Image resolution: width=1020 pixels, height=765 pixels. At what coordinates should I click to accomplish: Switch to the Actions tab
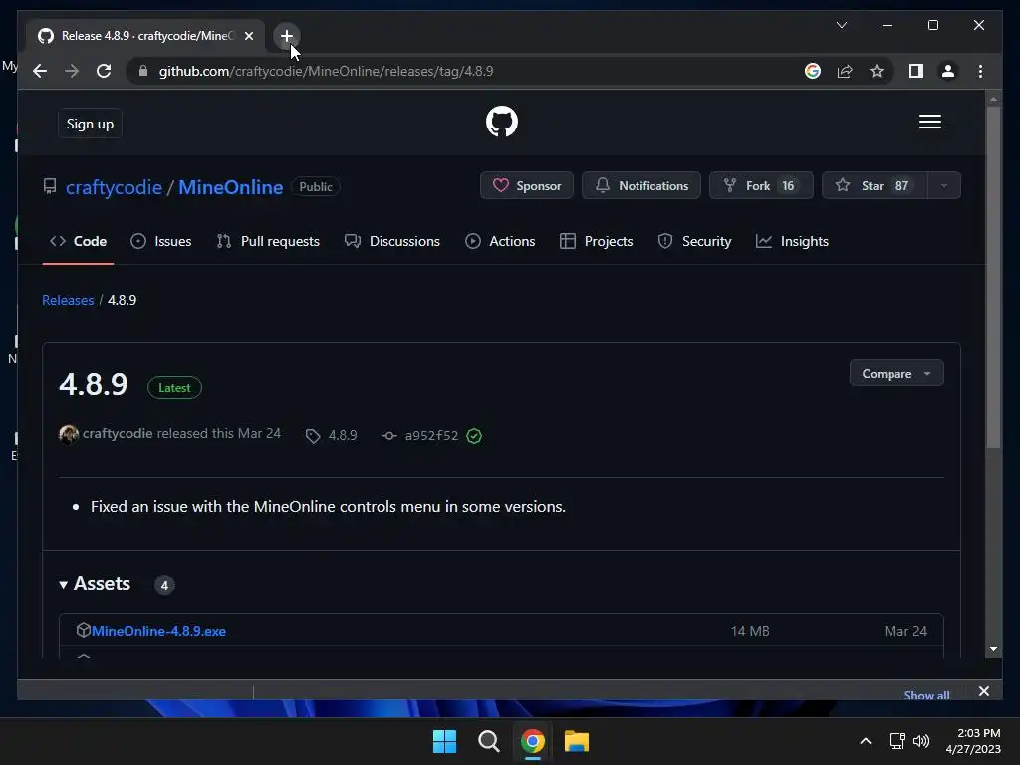(x=500, y=241)
